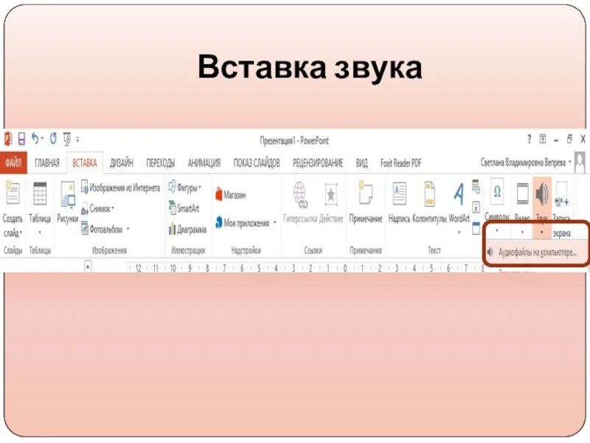
Task: Switch to the ДИЗАЙН tab
Action: 121,163
